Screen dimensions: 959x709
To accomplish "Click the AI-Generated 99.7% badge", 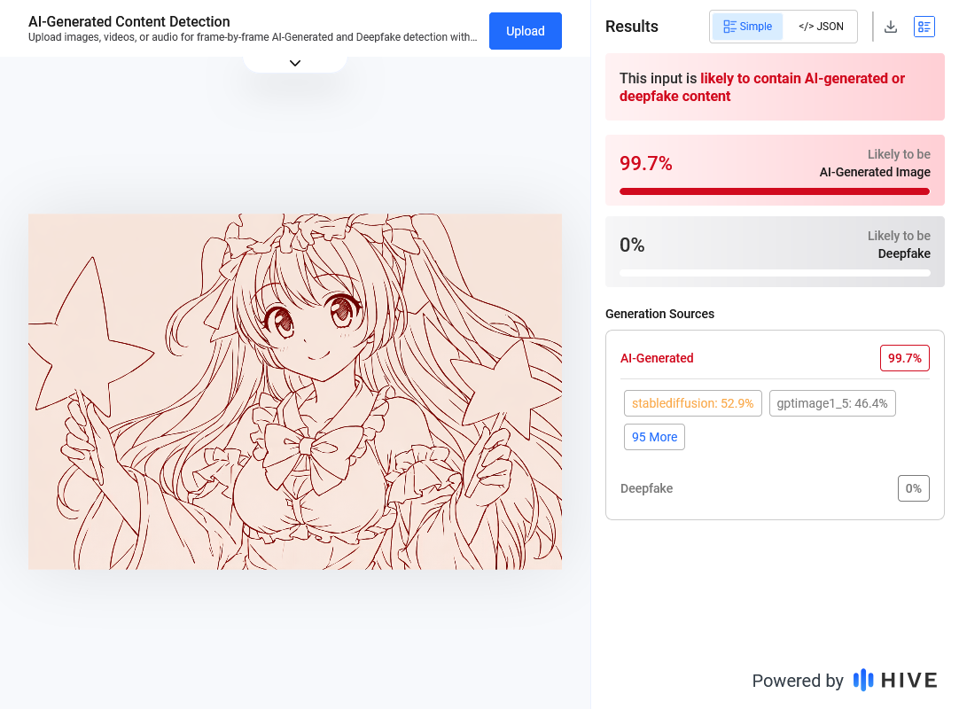I will click(904, 358).
